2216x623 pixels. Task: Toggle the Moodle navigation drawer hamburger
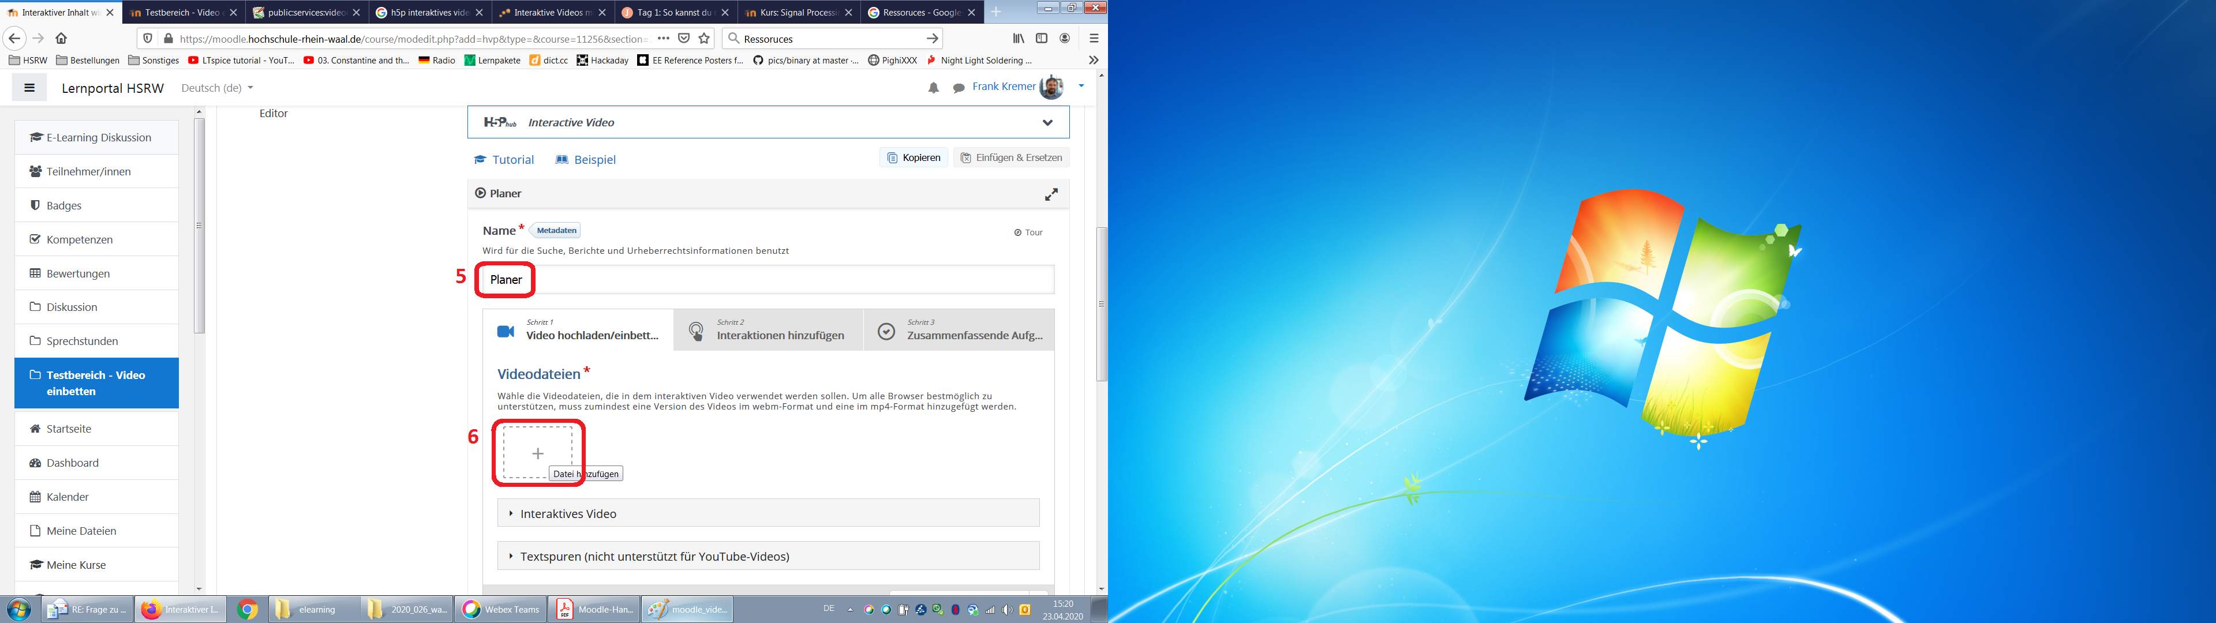pyautogui.click(x=29, y=88)
